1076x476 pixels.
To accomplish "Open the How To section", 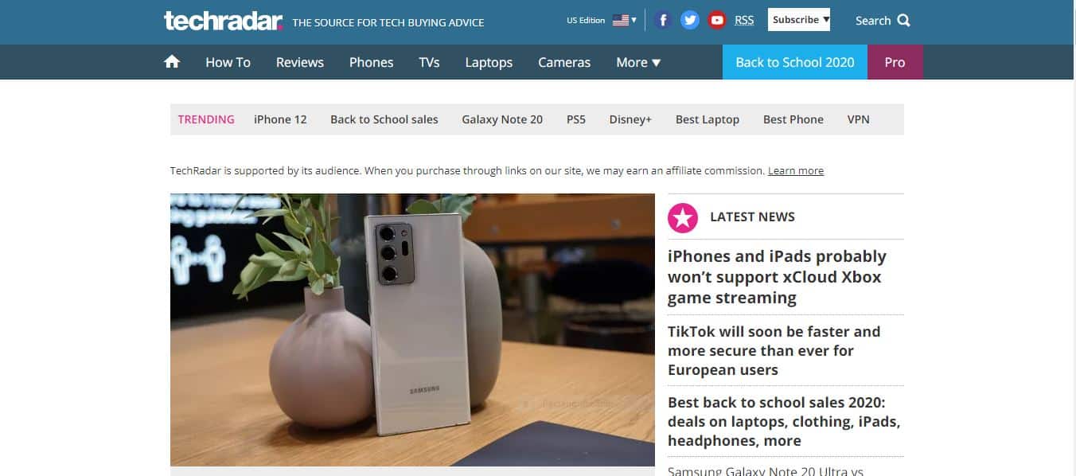I will point(228,62).
